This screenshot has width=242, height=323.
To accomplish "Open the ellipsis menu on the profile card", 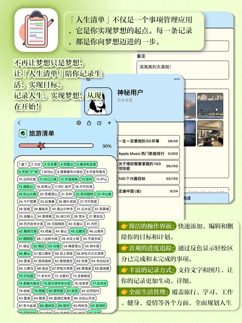I will click(x=176, y=79).
